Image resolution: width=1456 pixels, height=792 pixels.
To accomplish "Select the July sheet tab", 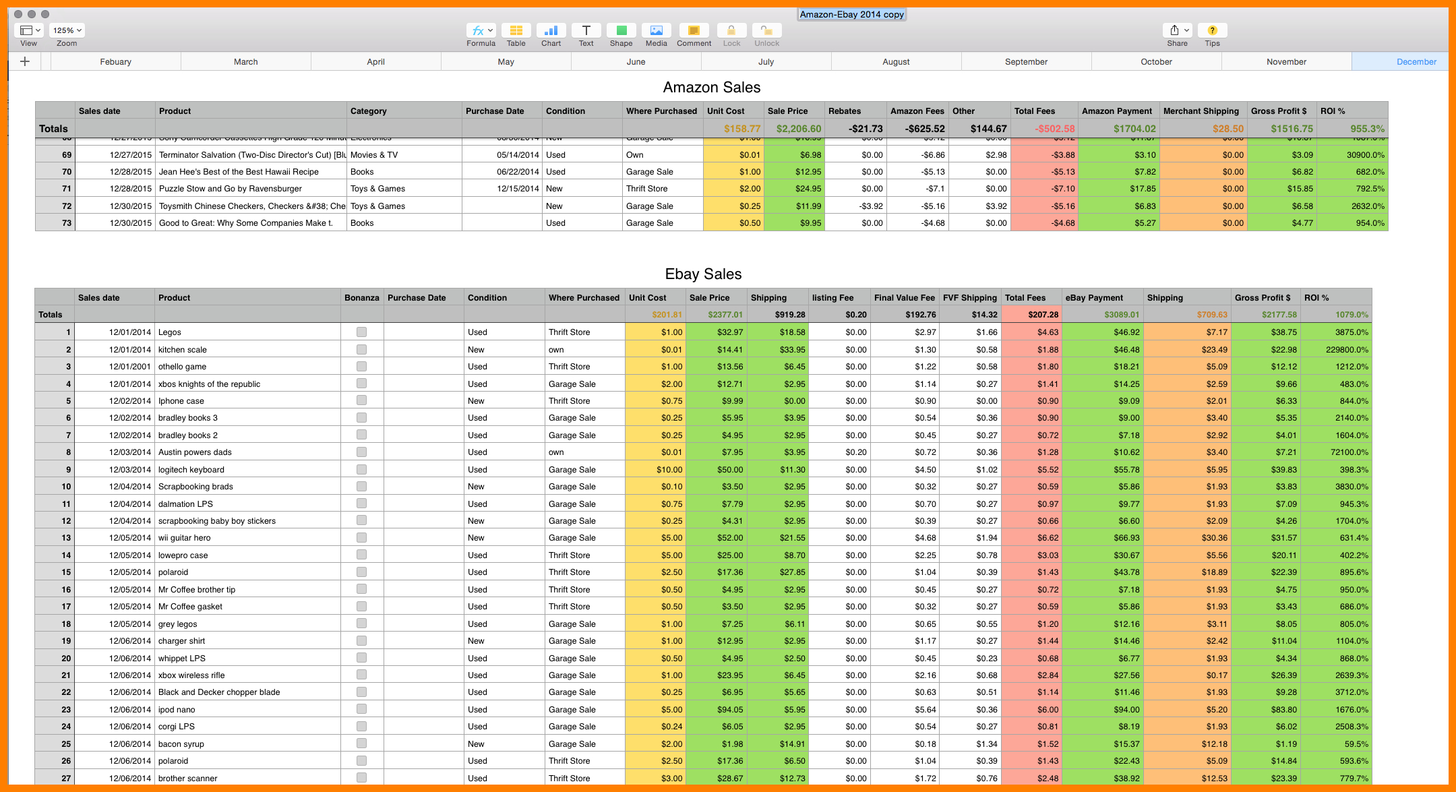I will 766,61.
